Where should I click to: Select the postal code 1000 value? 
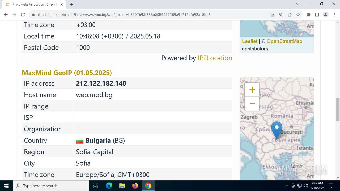(83, 47)
